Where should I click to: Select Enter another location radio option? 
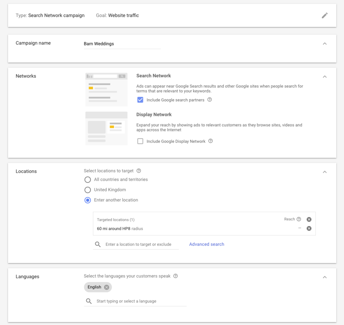[88, 200]
